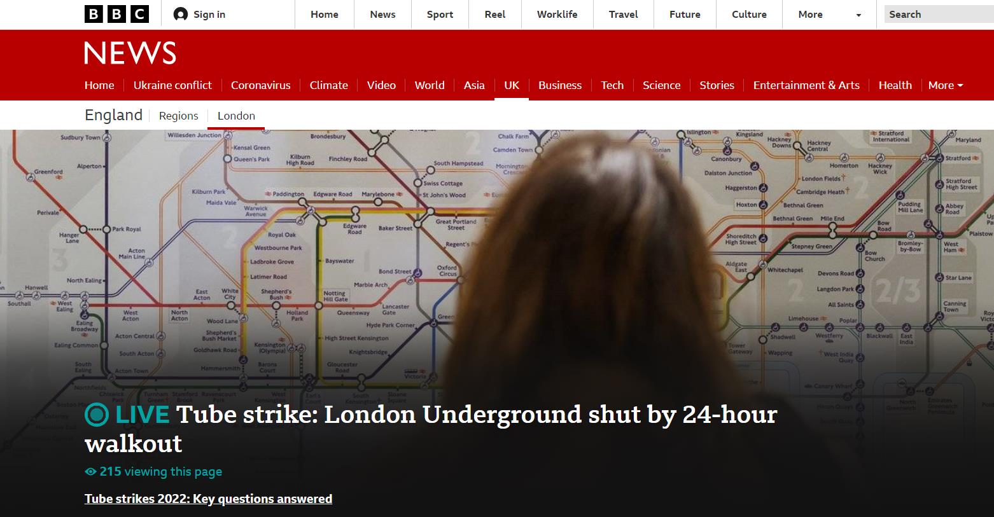Open the Tube strike live headline
Image resolution: width=994 pixels, height=517 pixels.
tap(431, 429)
